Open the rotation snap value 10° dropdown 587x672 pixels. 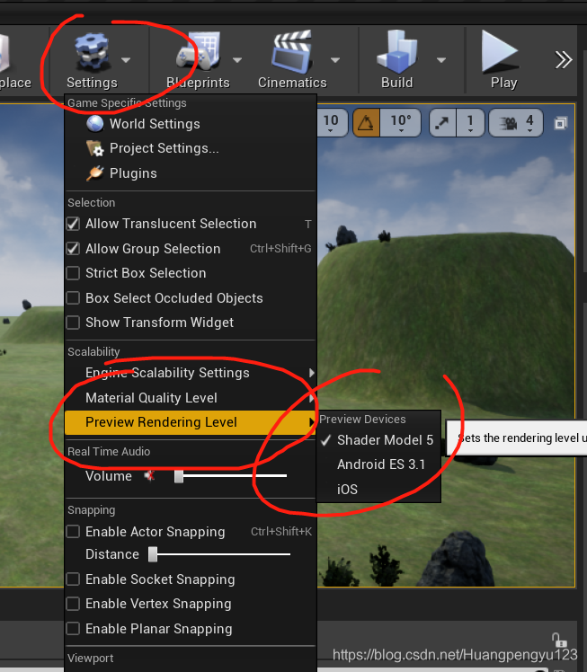point(401,123)
